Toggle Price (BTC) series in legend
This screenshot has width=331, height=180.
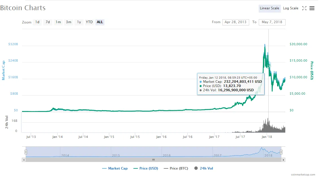coord(176,168)
